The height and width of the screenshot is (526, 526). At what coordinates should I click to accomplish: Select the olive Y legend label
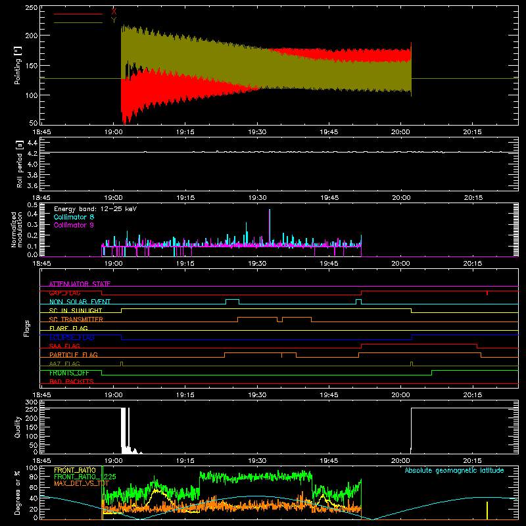(x=114, y=20)
